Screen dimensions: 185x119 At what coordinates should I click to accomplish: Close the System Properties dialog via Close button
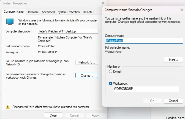point(53,115)
